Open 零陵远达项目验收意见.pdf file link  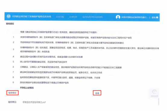point(34,102)
